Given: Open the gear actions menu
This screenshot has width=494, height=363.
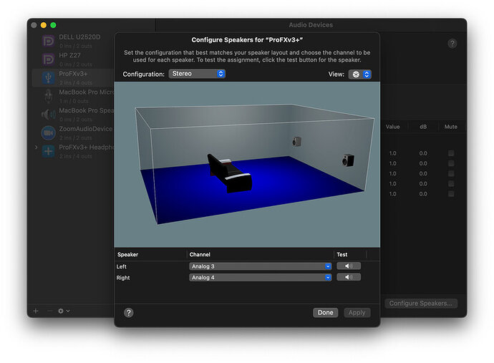Looking at the screenshot, I should coord(64,311).
